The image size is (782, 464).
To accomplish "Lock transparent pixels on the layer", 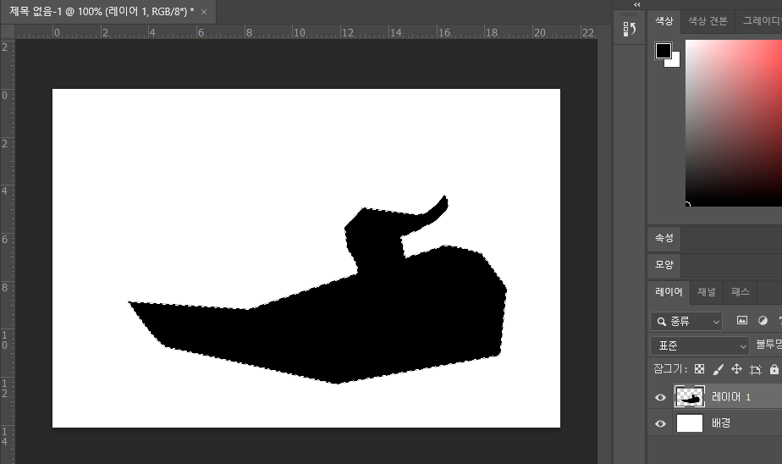I will [x=699, y=370].
